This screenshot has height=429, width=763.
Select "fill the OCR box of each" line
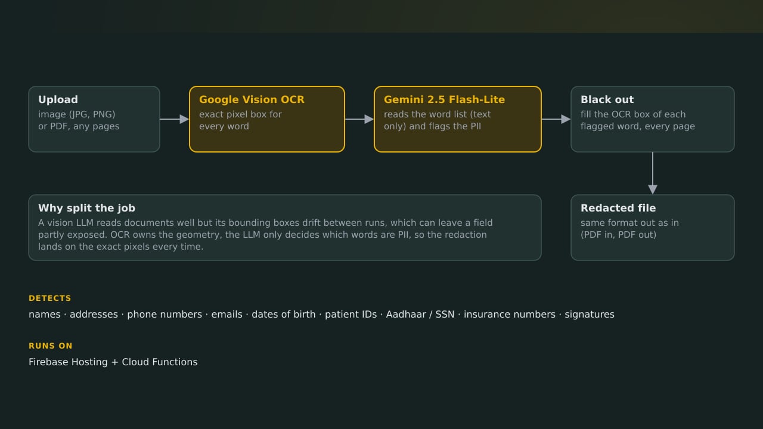pyautogui.click(x=633, y=114)
